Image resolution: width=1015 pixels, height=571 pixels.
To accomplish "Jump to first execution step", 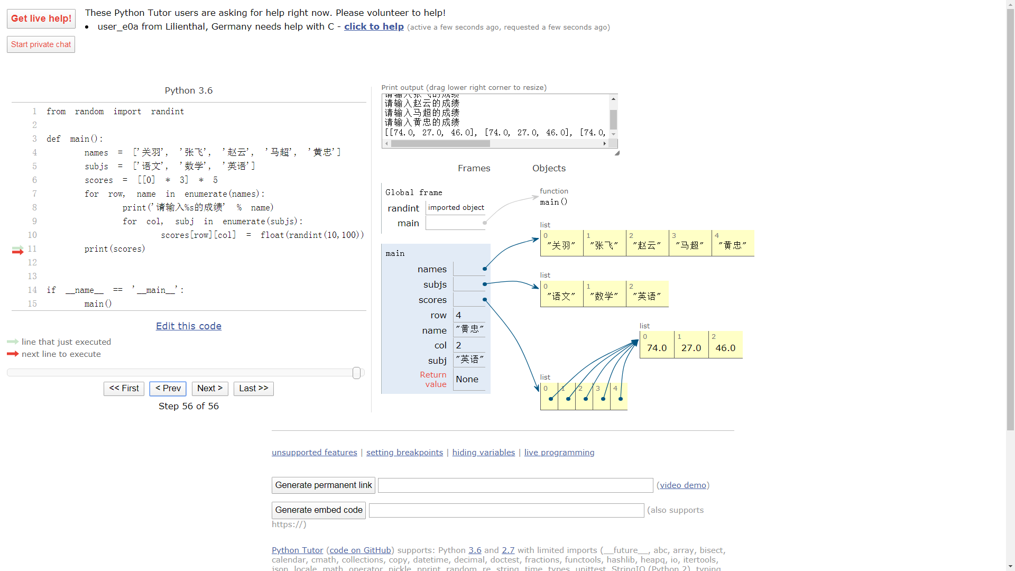I will 124,389.
